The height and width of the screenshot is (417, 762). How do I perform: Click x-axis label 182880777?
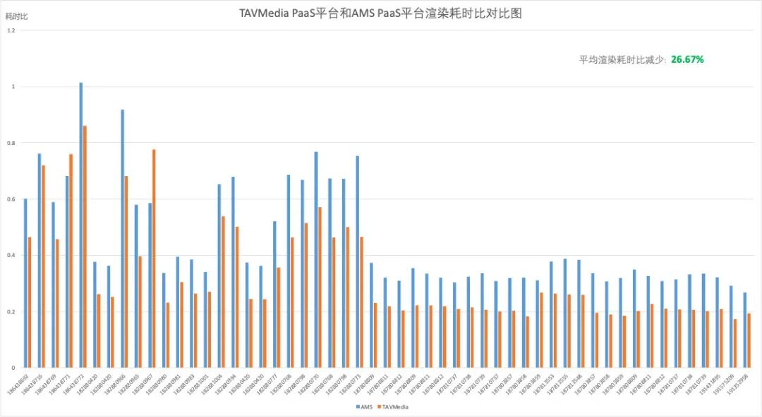pos(267,383)
